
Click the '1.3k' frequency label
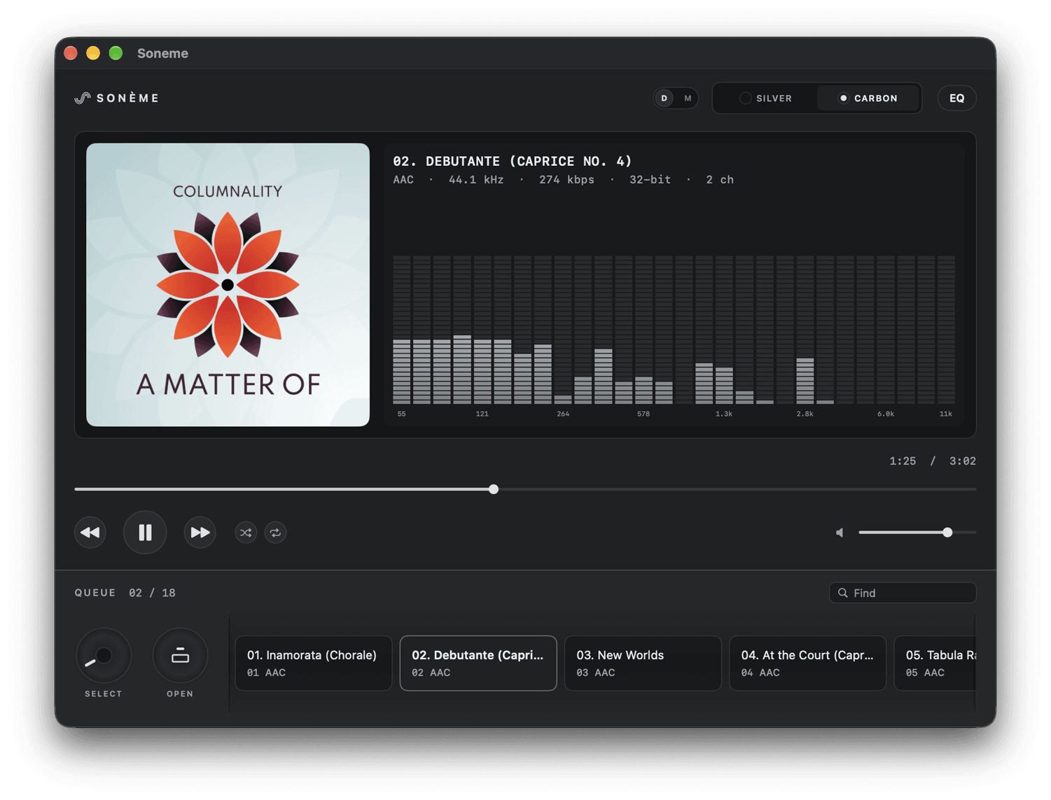[724, 414]
